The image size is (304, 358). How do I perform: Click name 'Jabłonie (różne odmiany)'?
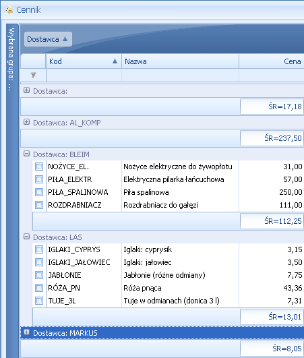[x=164, y=275]
